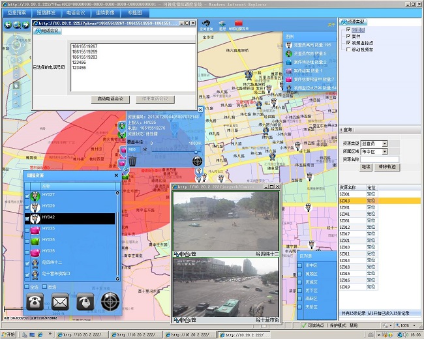Click the coverage radius slider handle
This screenshot has height=339, width=424.
196,152
